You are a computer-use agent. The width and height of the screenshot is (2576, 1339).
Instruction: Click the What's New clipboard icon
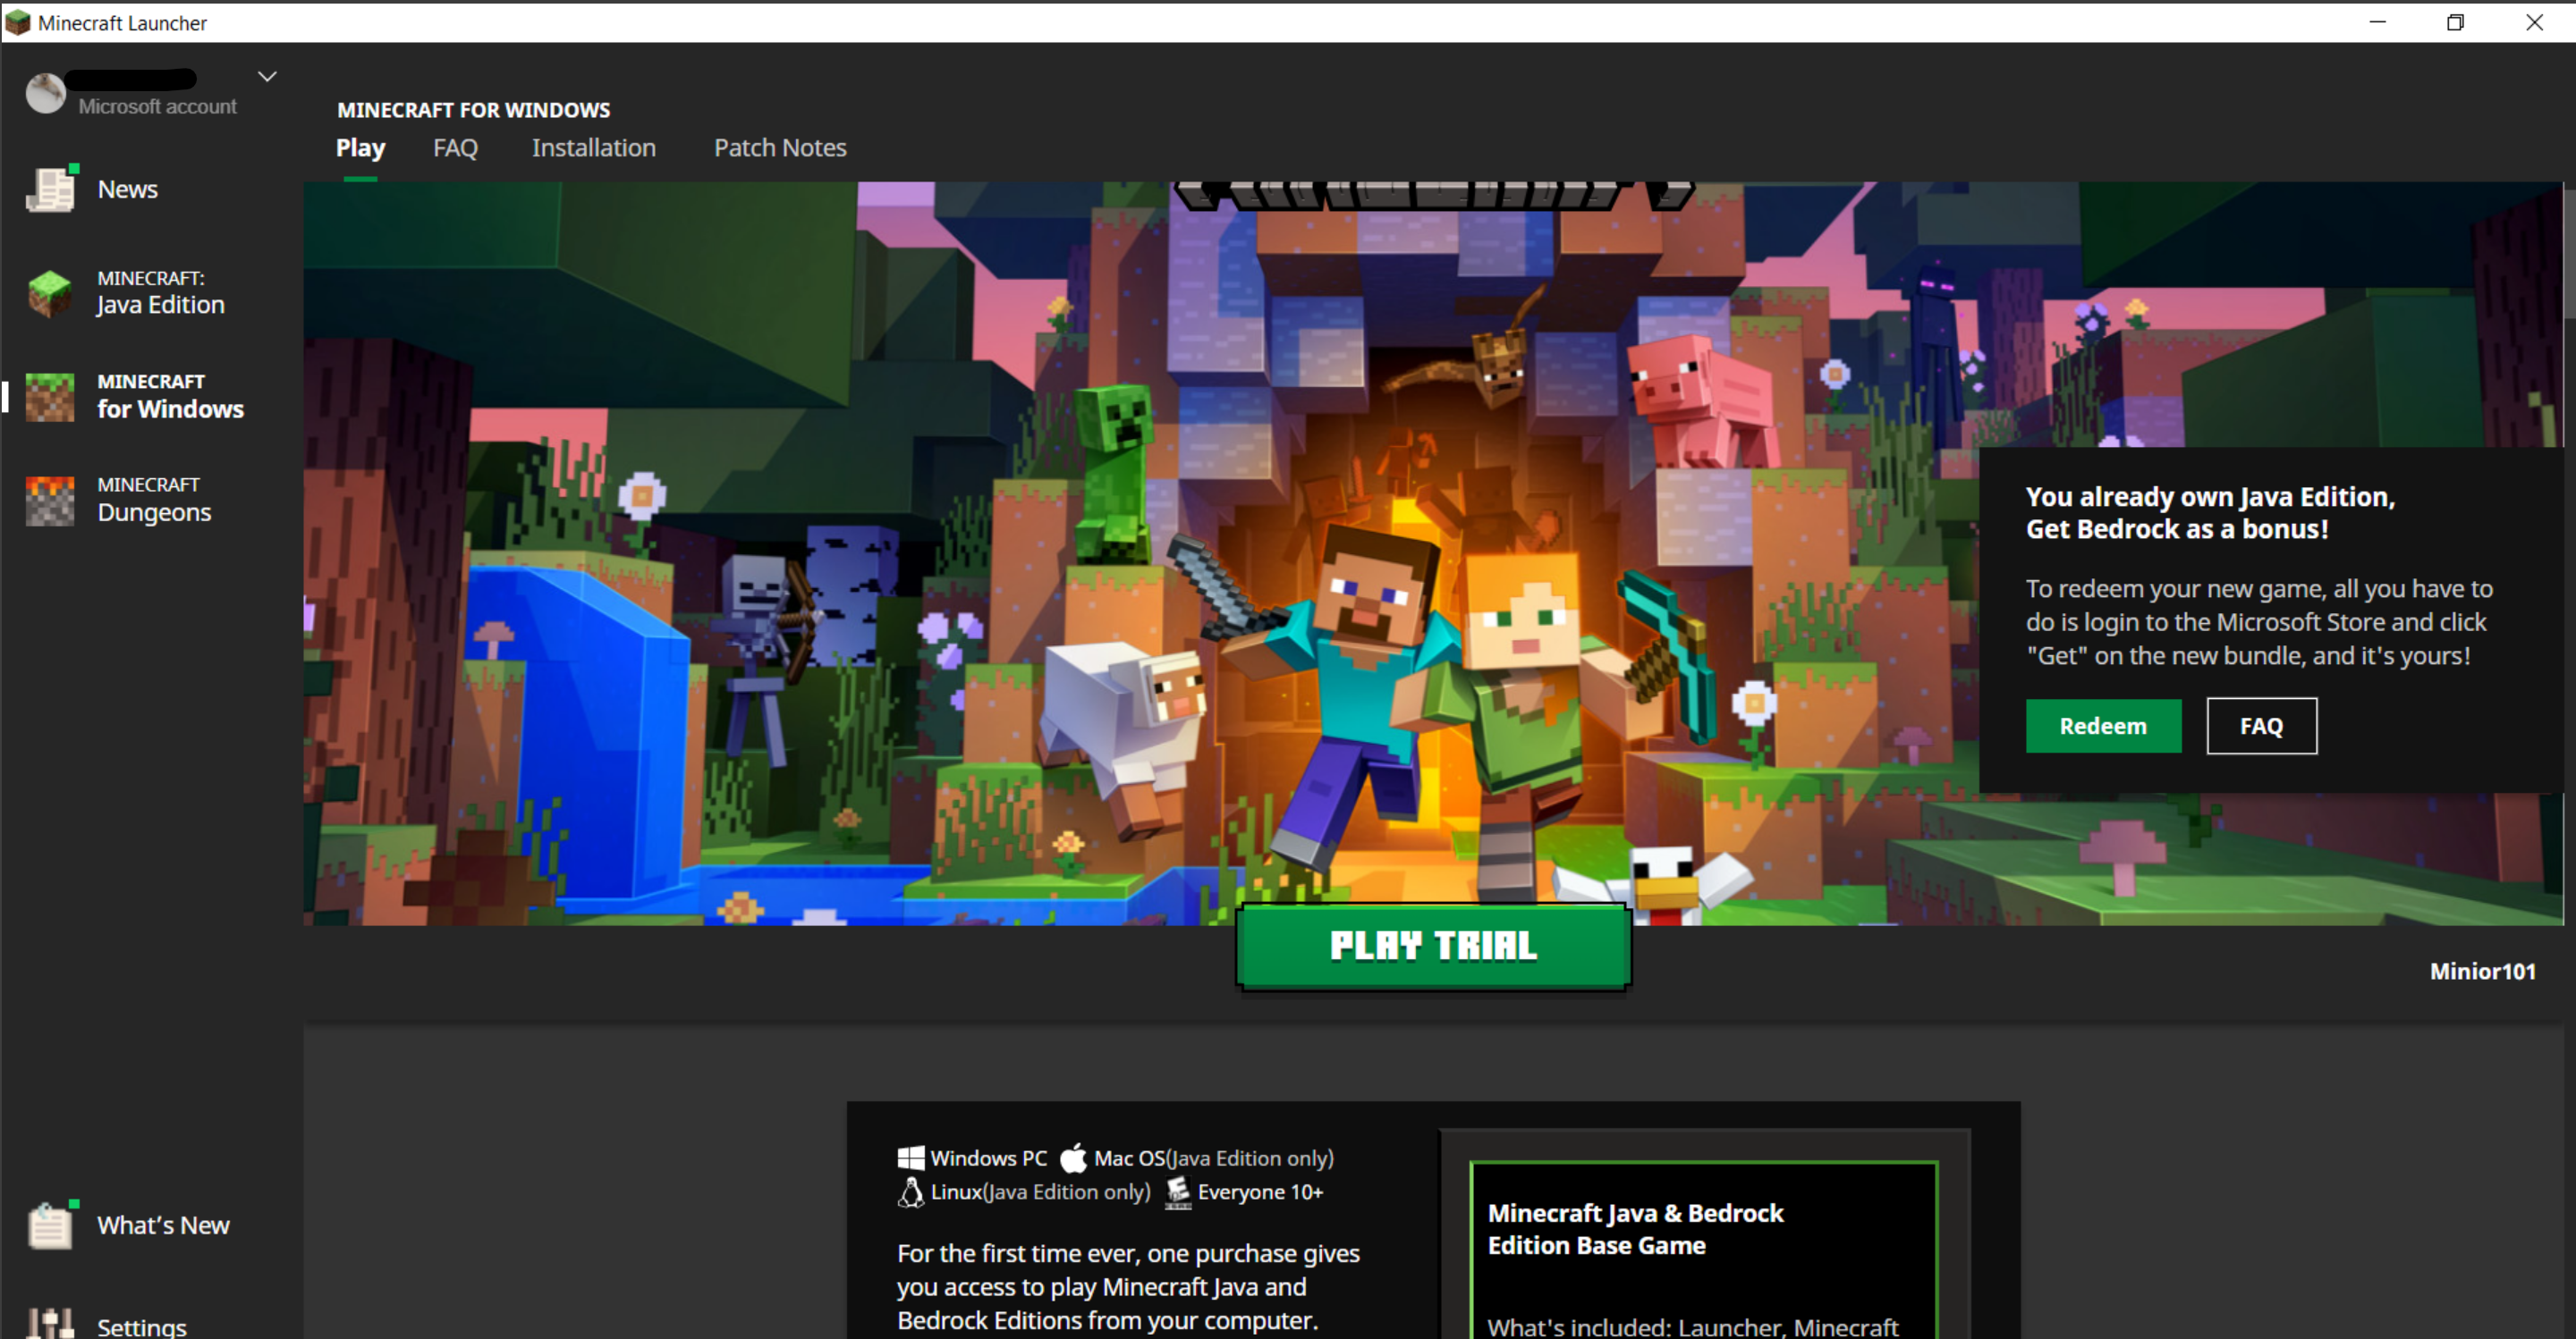pyautogui.click(x=50, y=1225)
